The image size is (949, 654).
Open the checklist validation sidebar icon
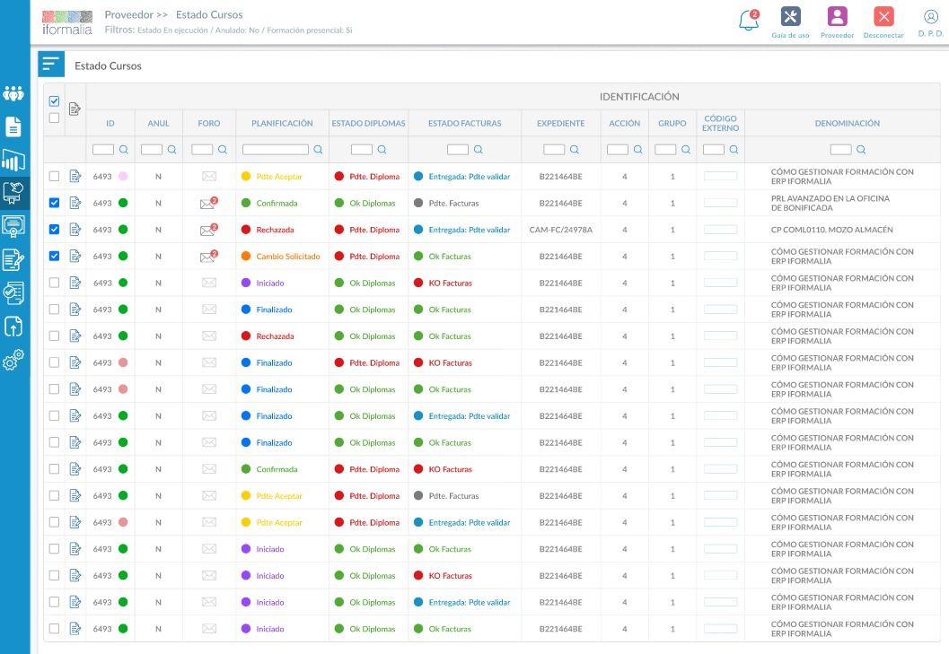pyautogui.click(x=13, y=292)
